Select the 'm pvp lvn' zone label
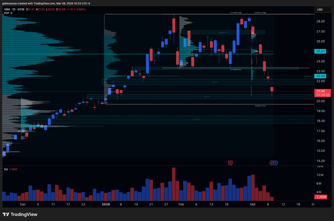Image resolution: width=334 pixels, height=221 pixels. click(223, 32)
